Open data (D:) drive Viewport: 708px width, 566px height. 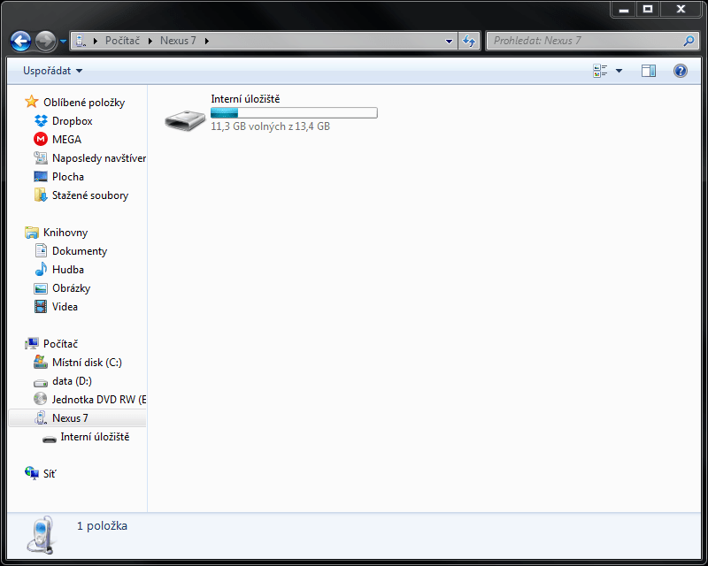tap(72, 381)
